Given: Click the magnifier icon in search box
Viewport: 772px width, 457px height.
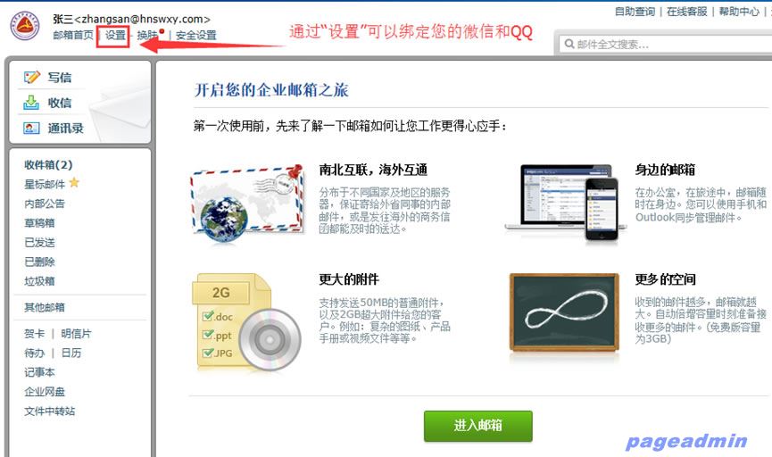Looking at the screenshot, I should [x=569, y=44].
